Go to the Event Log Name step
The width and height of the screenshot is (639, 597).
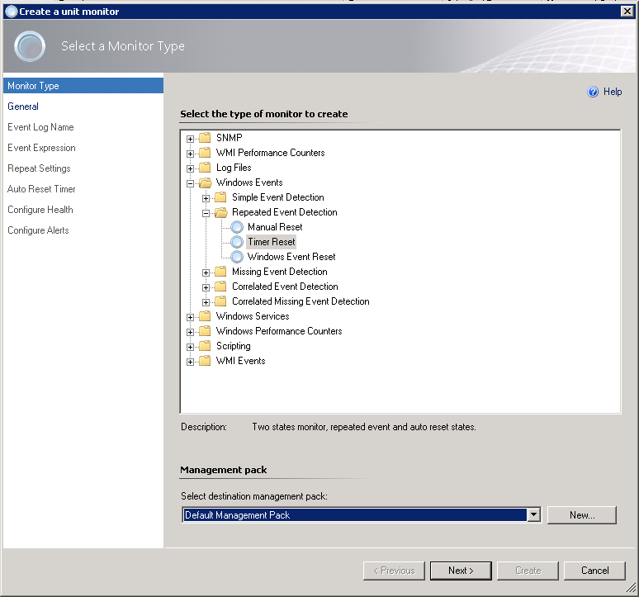40,127
